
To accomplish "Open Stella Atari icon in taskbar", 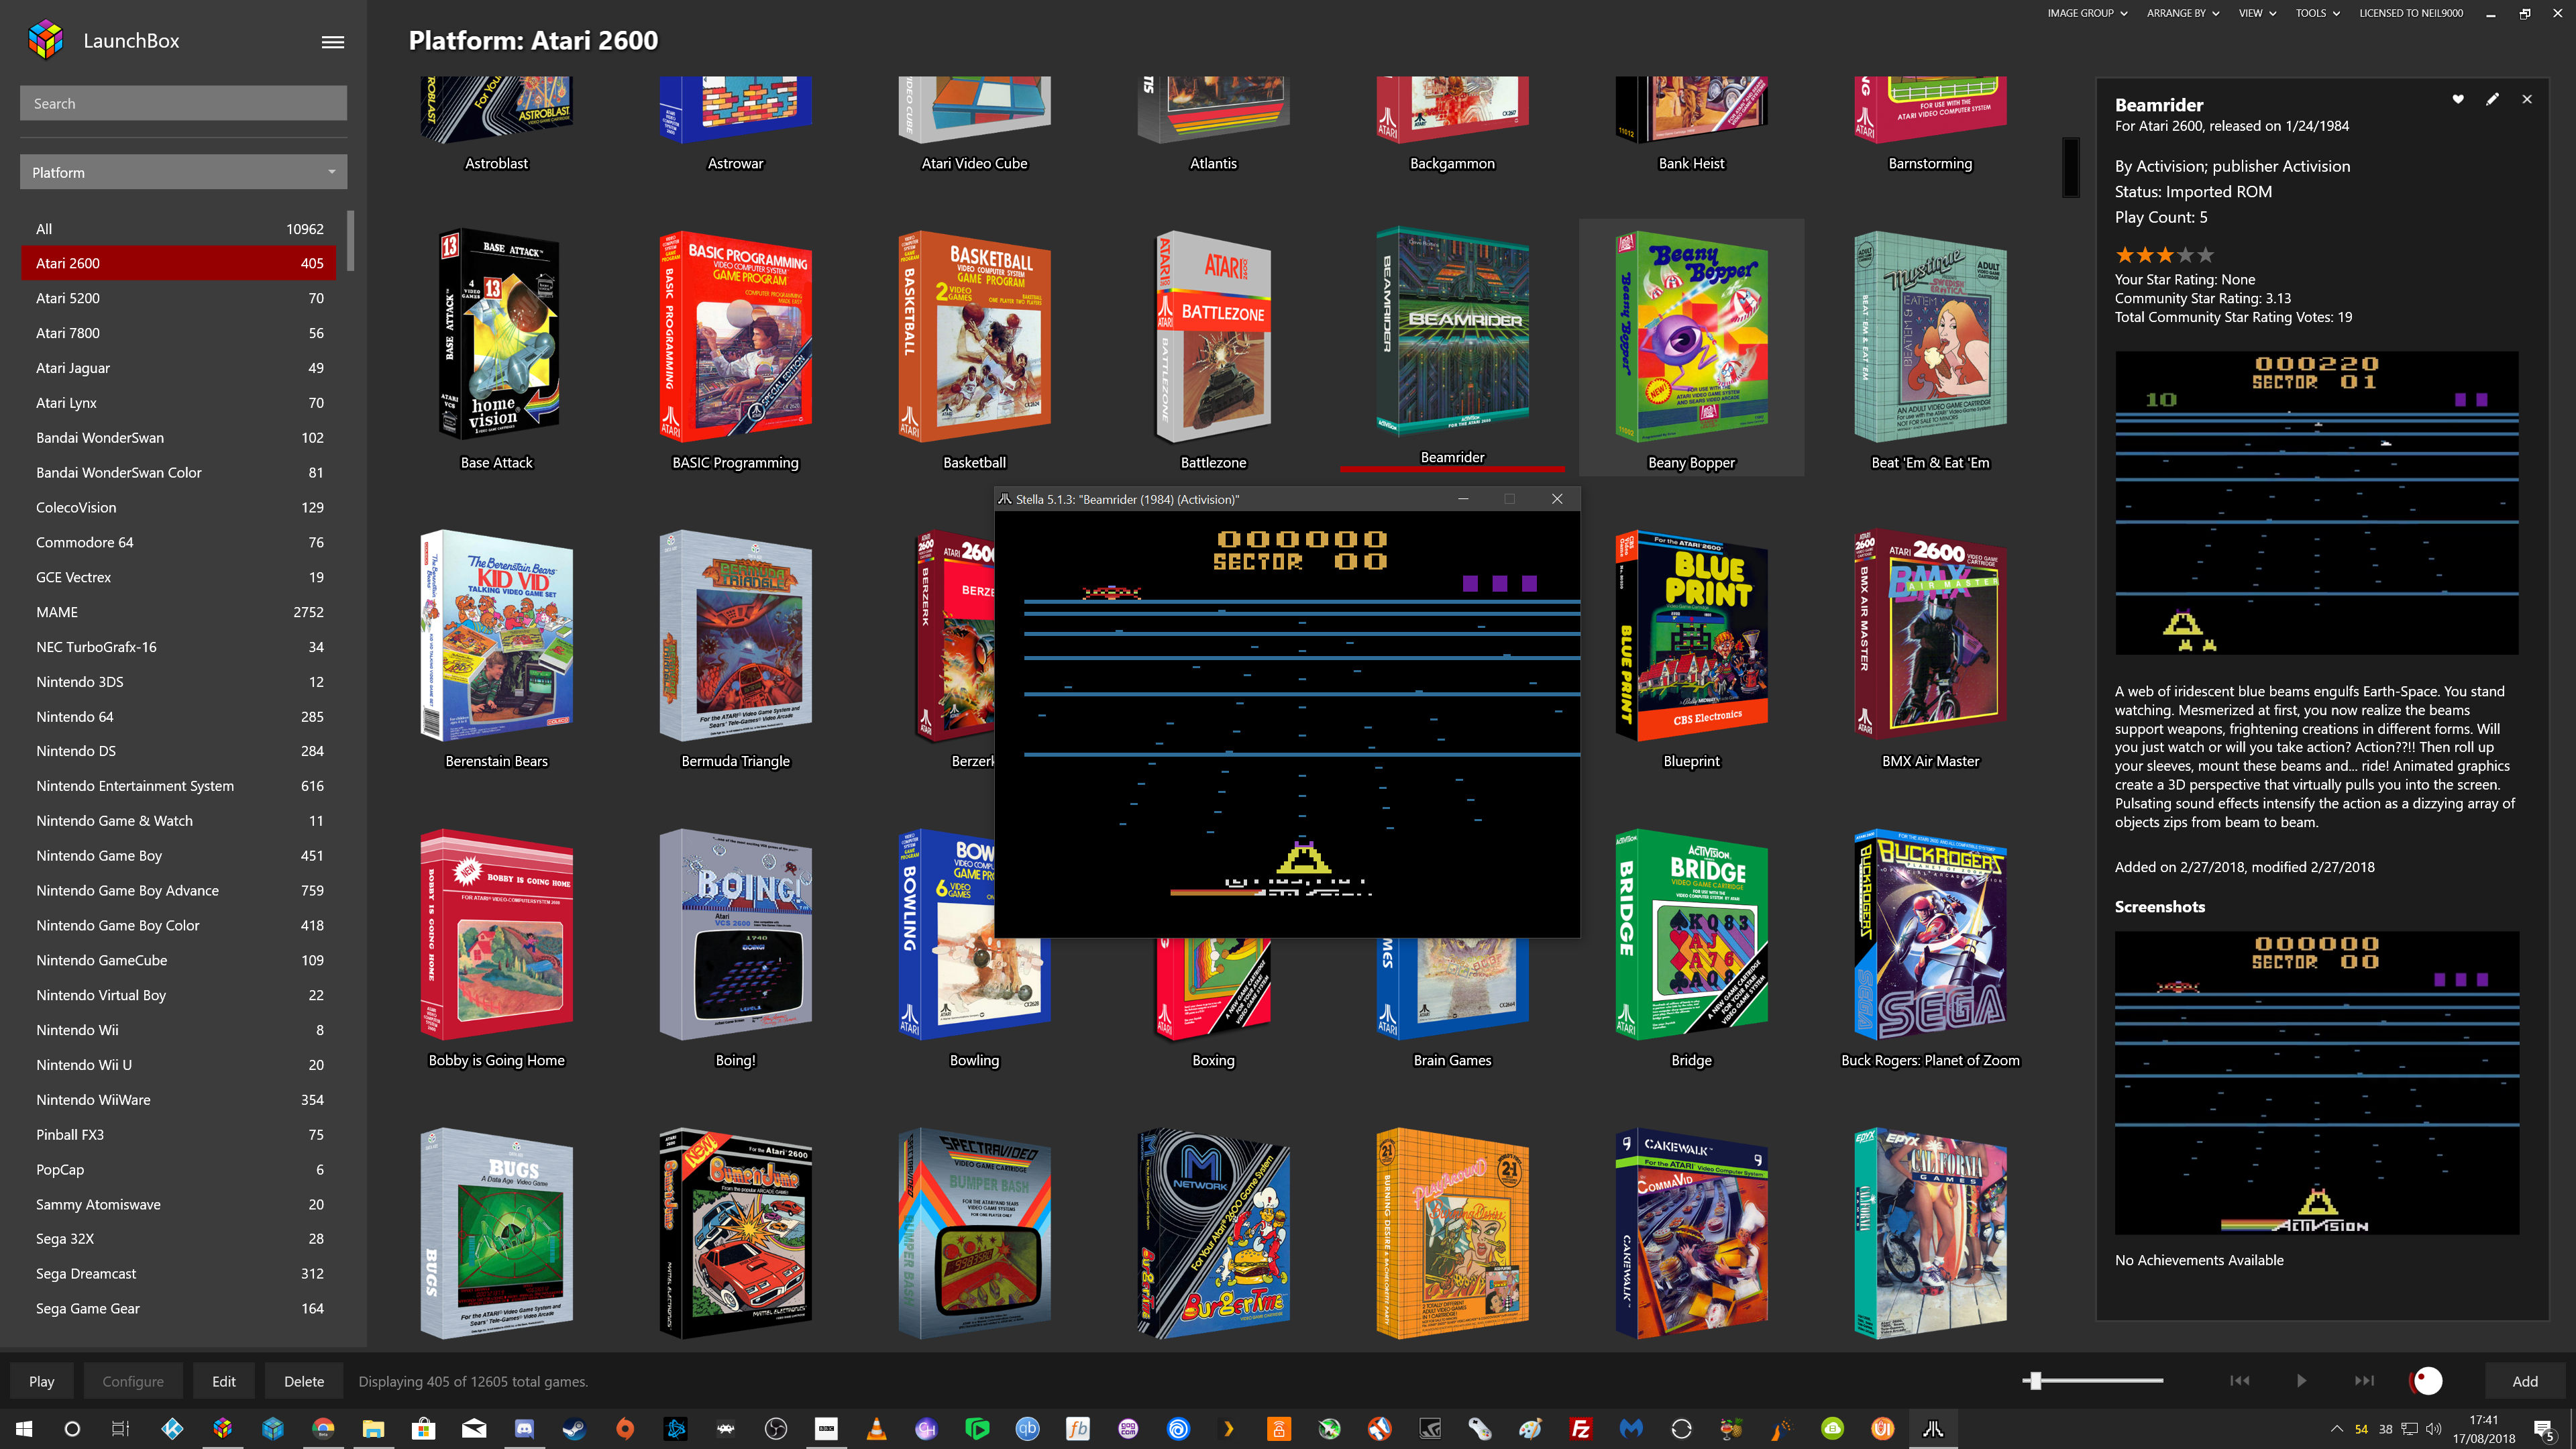I will (x=1933, y=1428).
